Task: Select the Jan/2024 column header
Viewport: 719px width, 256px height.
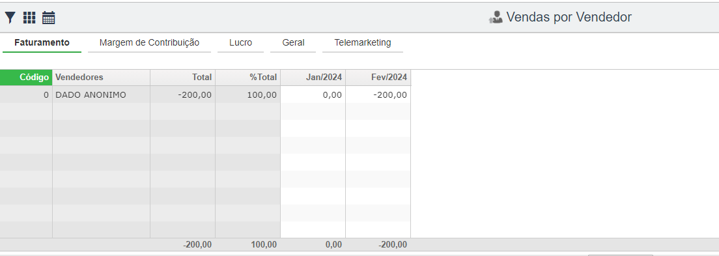Action: pyautogui.click(x=313, y=77)
